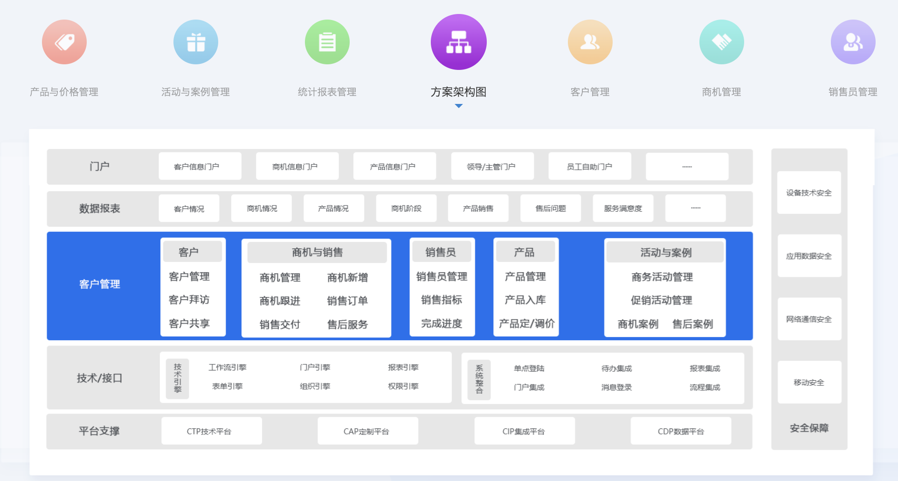Open the 领导/主管门户 portal

point(492,166)
